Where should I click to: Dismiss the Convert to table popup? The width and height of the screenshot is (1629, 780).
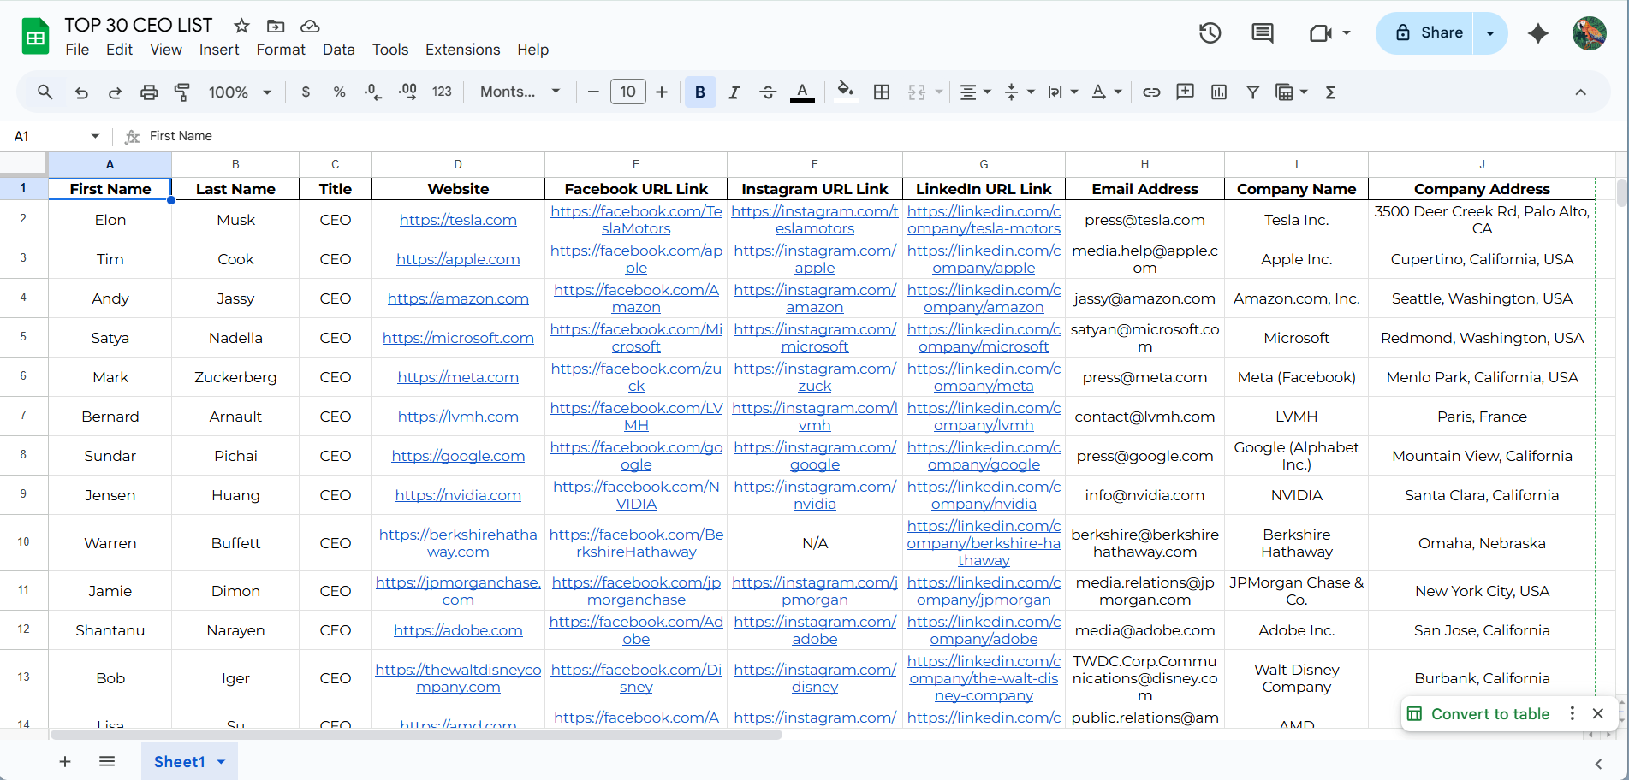click(1597, 714)
